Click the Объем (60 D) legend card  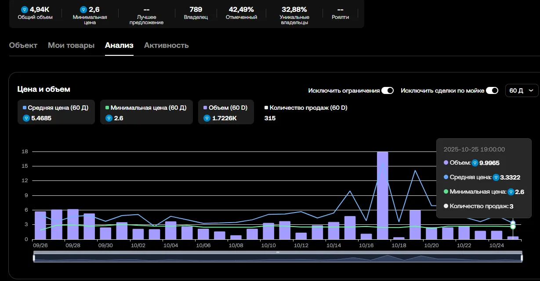click(x=226, y=112)
